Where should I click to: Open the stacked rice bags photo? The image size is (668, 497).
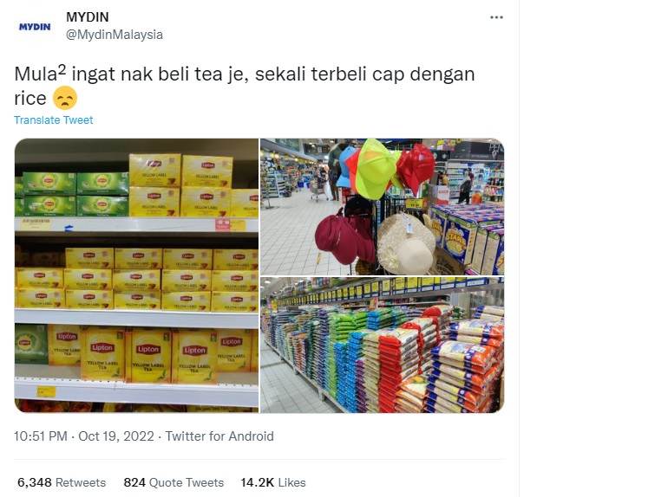coord(382,345)
